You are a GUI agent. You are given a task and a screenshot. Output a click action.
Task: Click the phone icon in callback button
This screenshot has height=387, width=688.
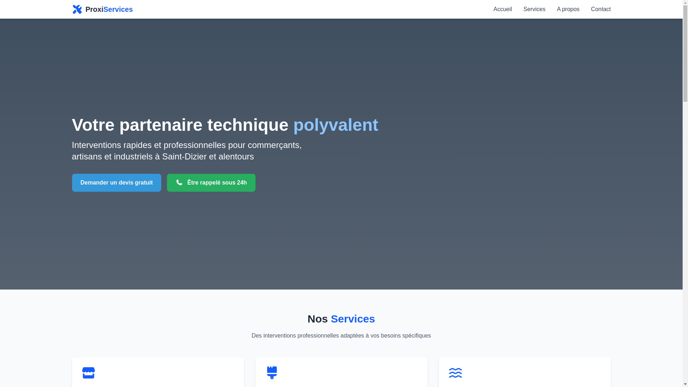[179, 182]
